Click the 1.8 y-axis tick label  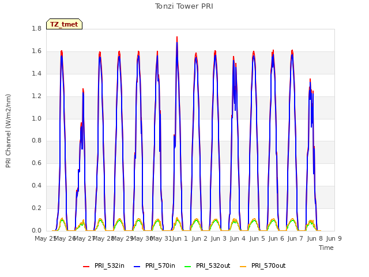(x=36, y=28)
